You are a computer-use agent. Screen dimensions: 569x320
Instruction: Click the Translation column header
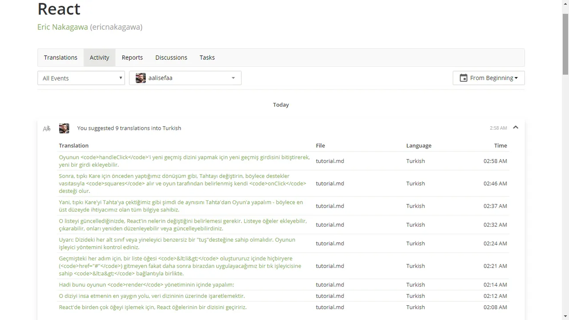74,145
